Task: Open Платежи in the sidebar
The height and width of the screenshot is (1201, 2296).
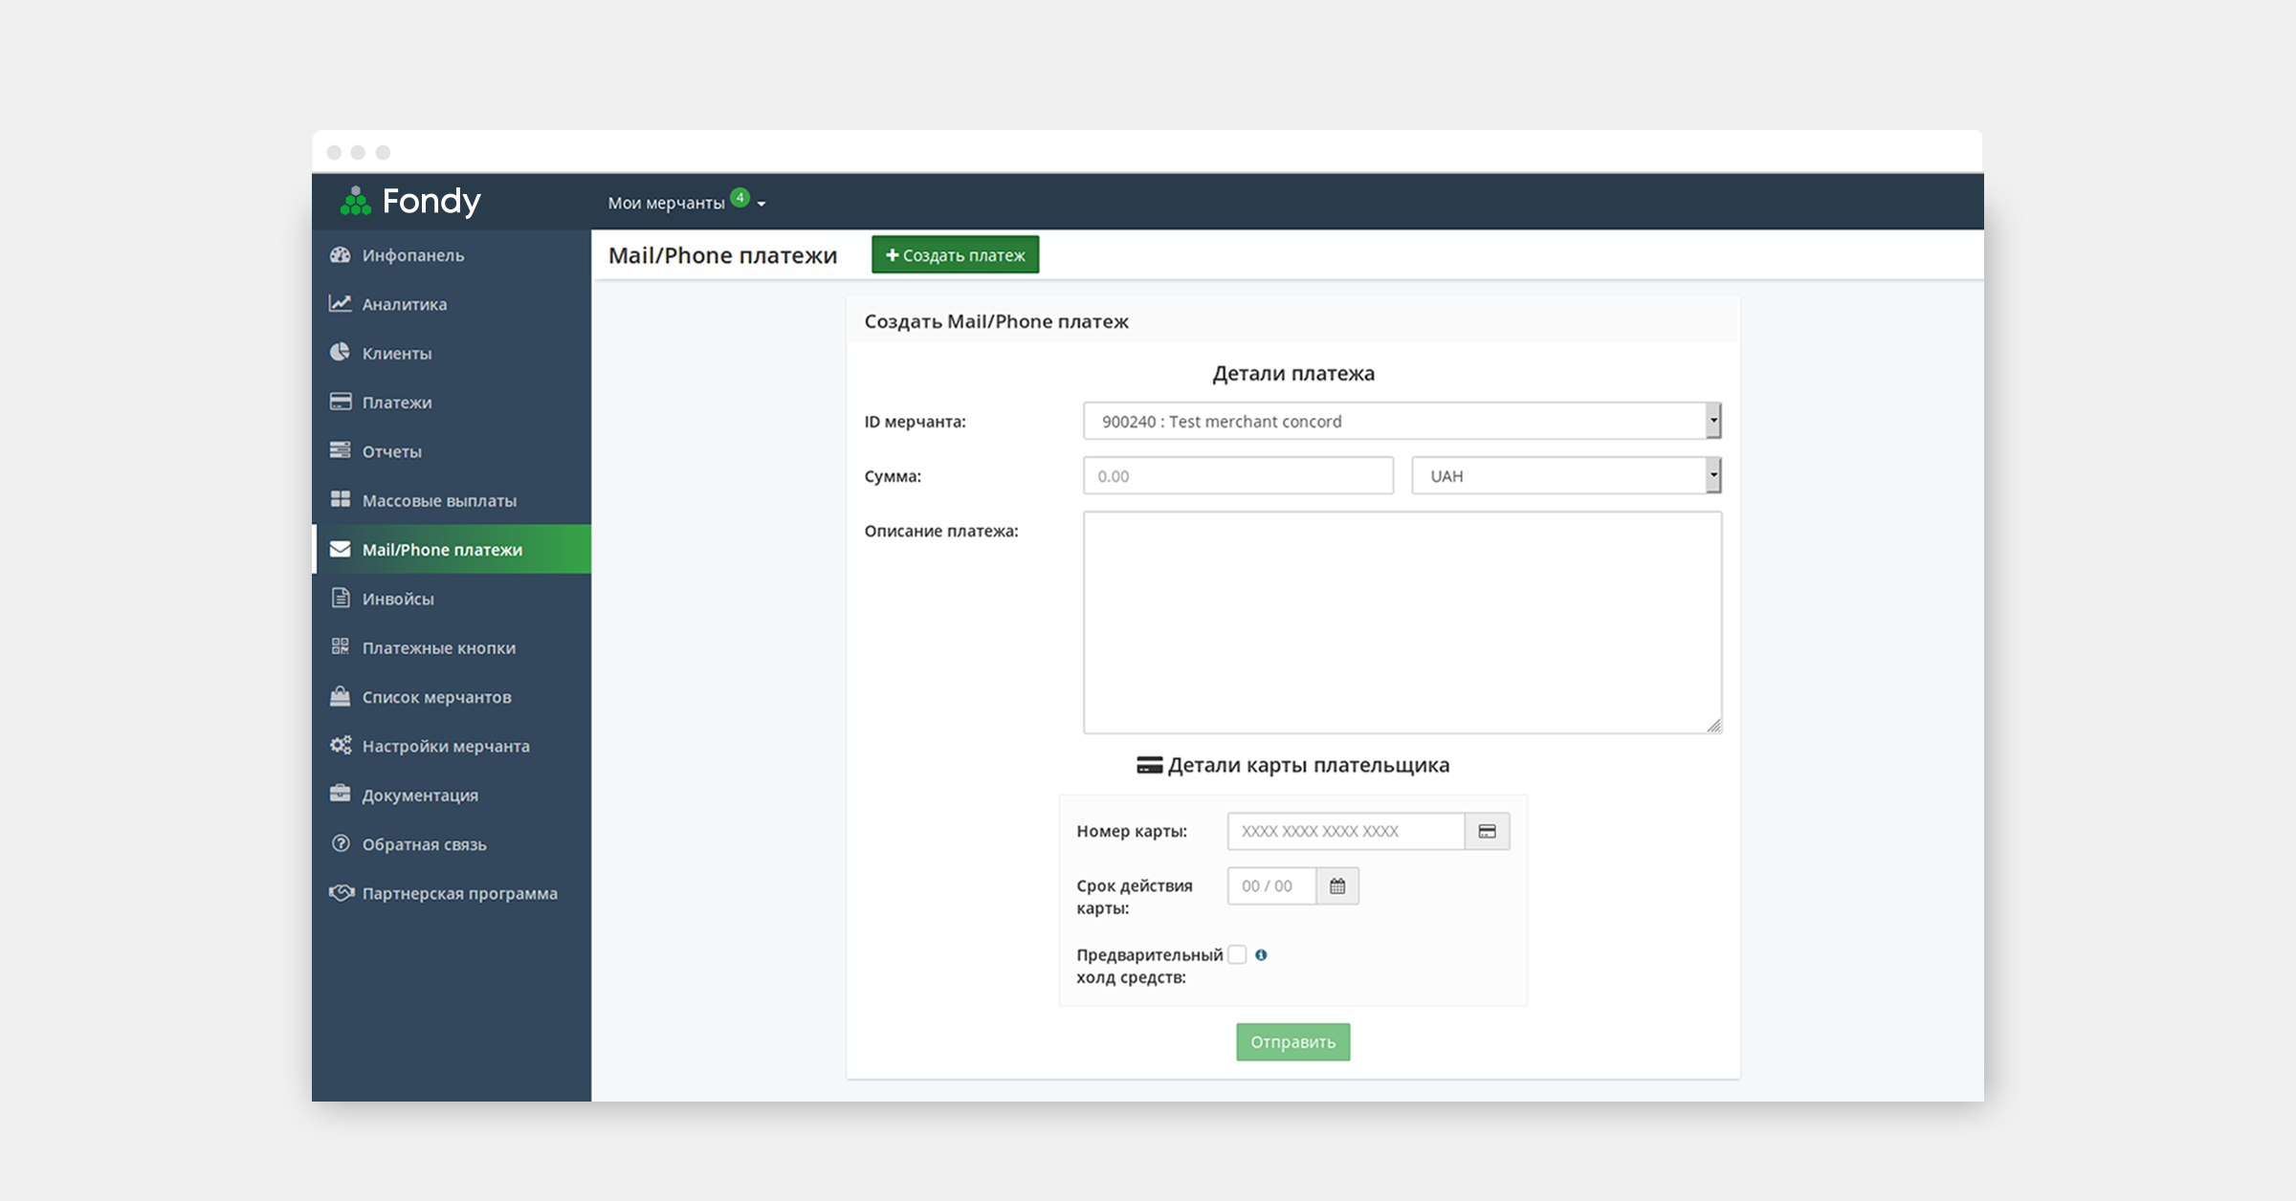Action: [x=396, y=403]
